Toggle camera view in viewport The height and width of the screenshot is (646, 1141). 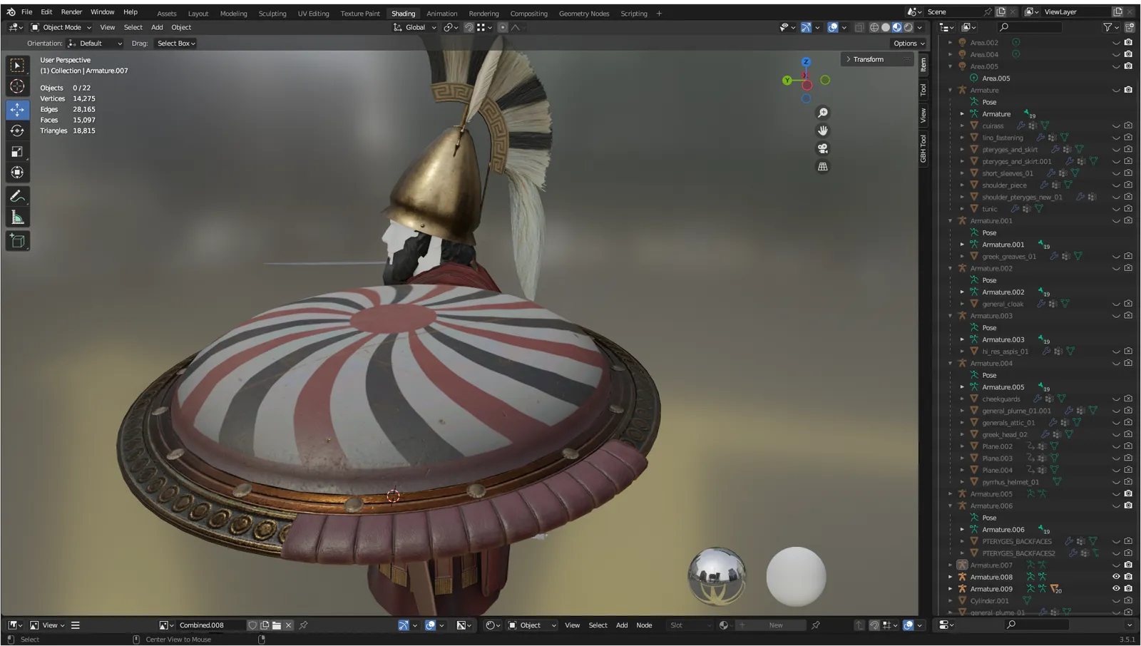click(823, 148)
